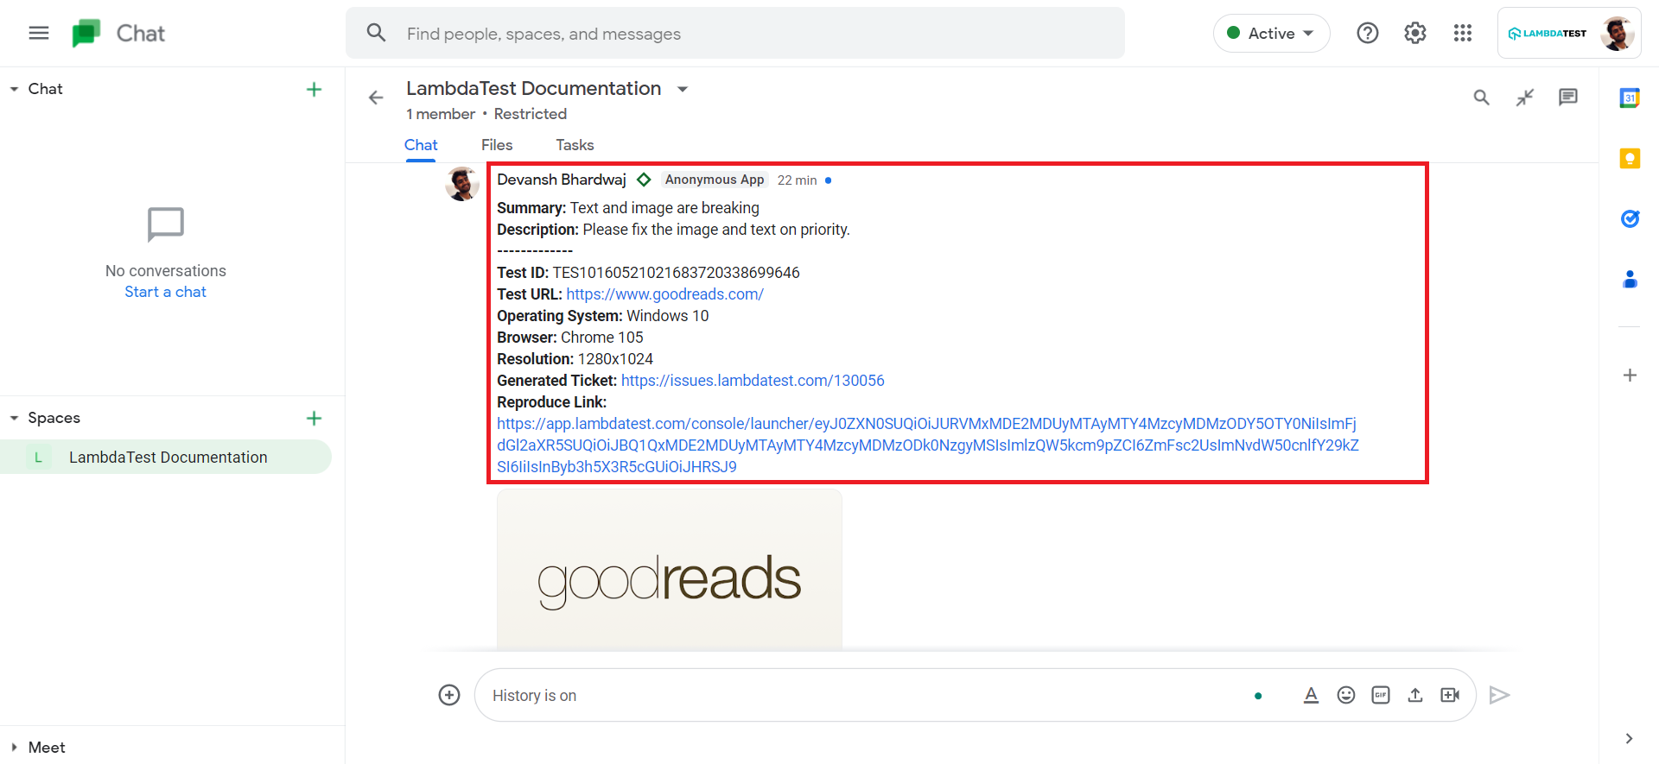Open LambdaTest Documentation space name dropdown
Image resolution: width=1659 pixels, height=764 pixels.
pos(682,89)
